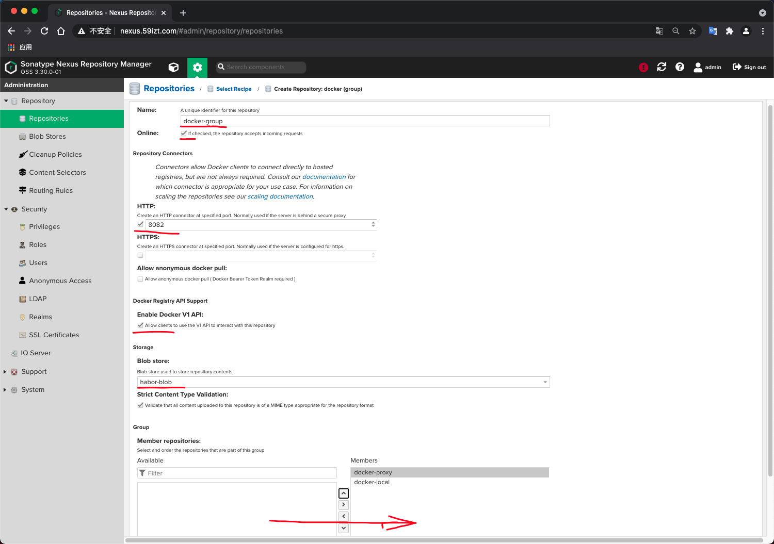
Task: Click the documentation link
Action: 324,177
